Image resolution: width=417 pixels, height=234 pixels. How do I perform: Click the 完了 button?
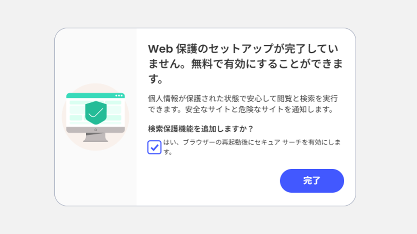tap(312, 181)
